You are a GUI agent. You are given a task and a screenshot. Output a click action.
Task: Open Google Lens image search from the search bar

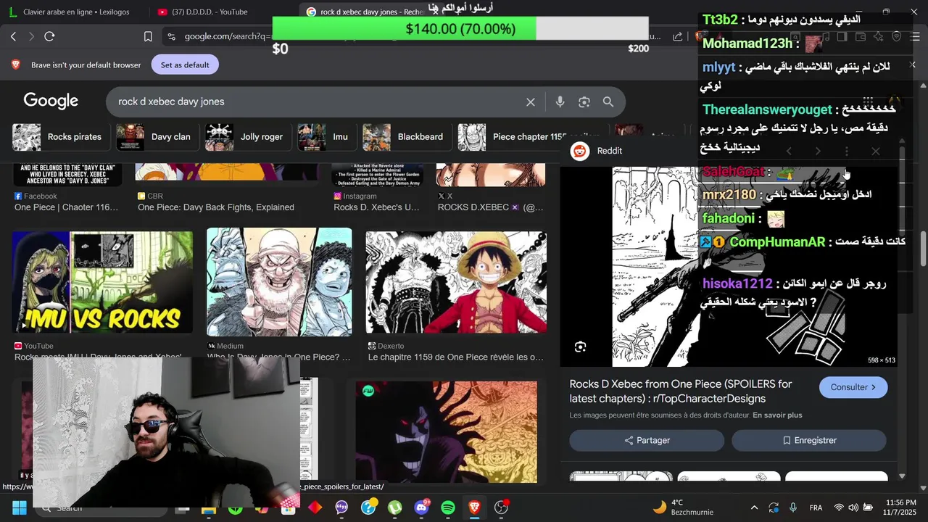[x=584, y=102]
